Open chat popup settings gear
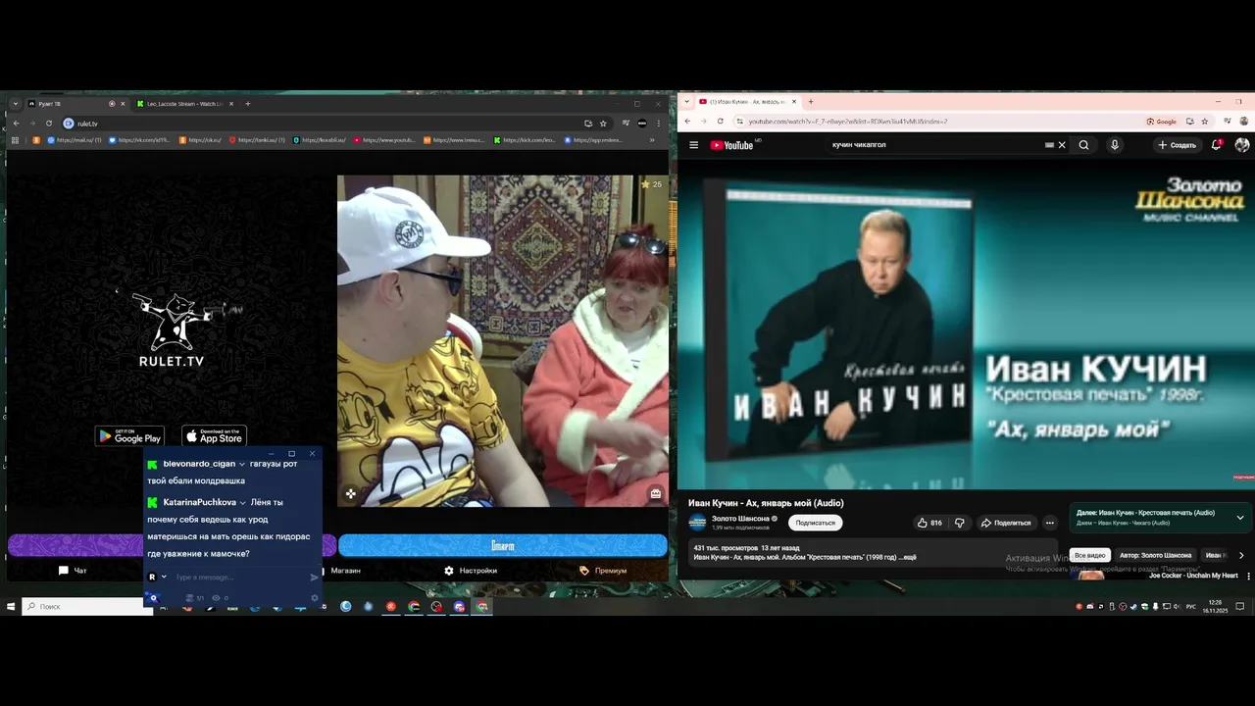The image size is (1255, 706). (315, 598)
